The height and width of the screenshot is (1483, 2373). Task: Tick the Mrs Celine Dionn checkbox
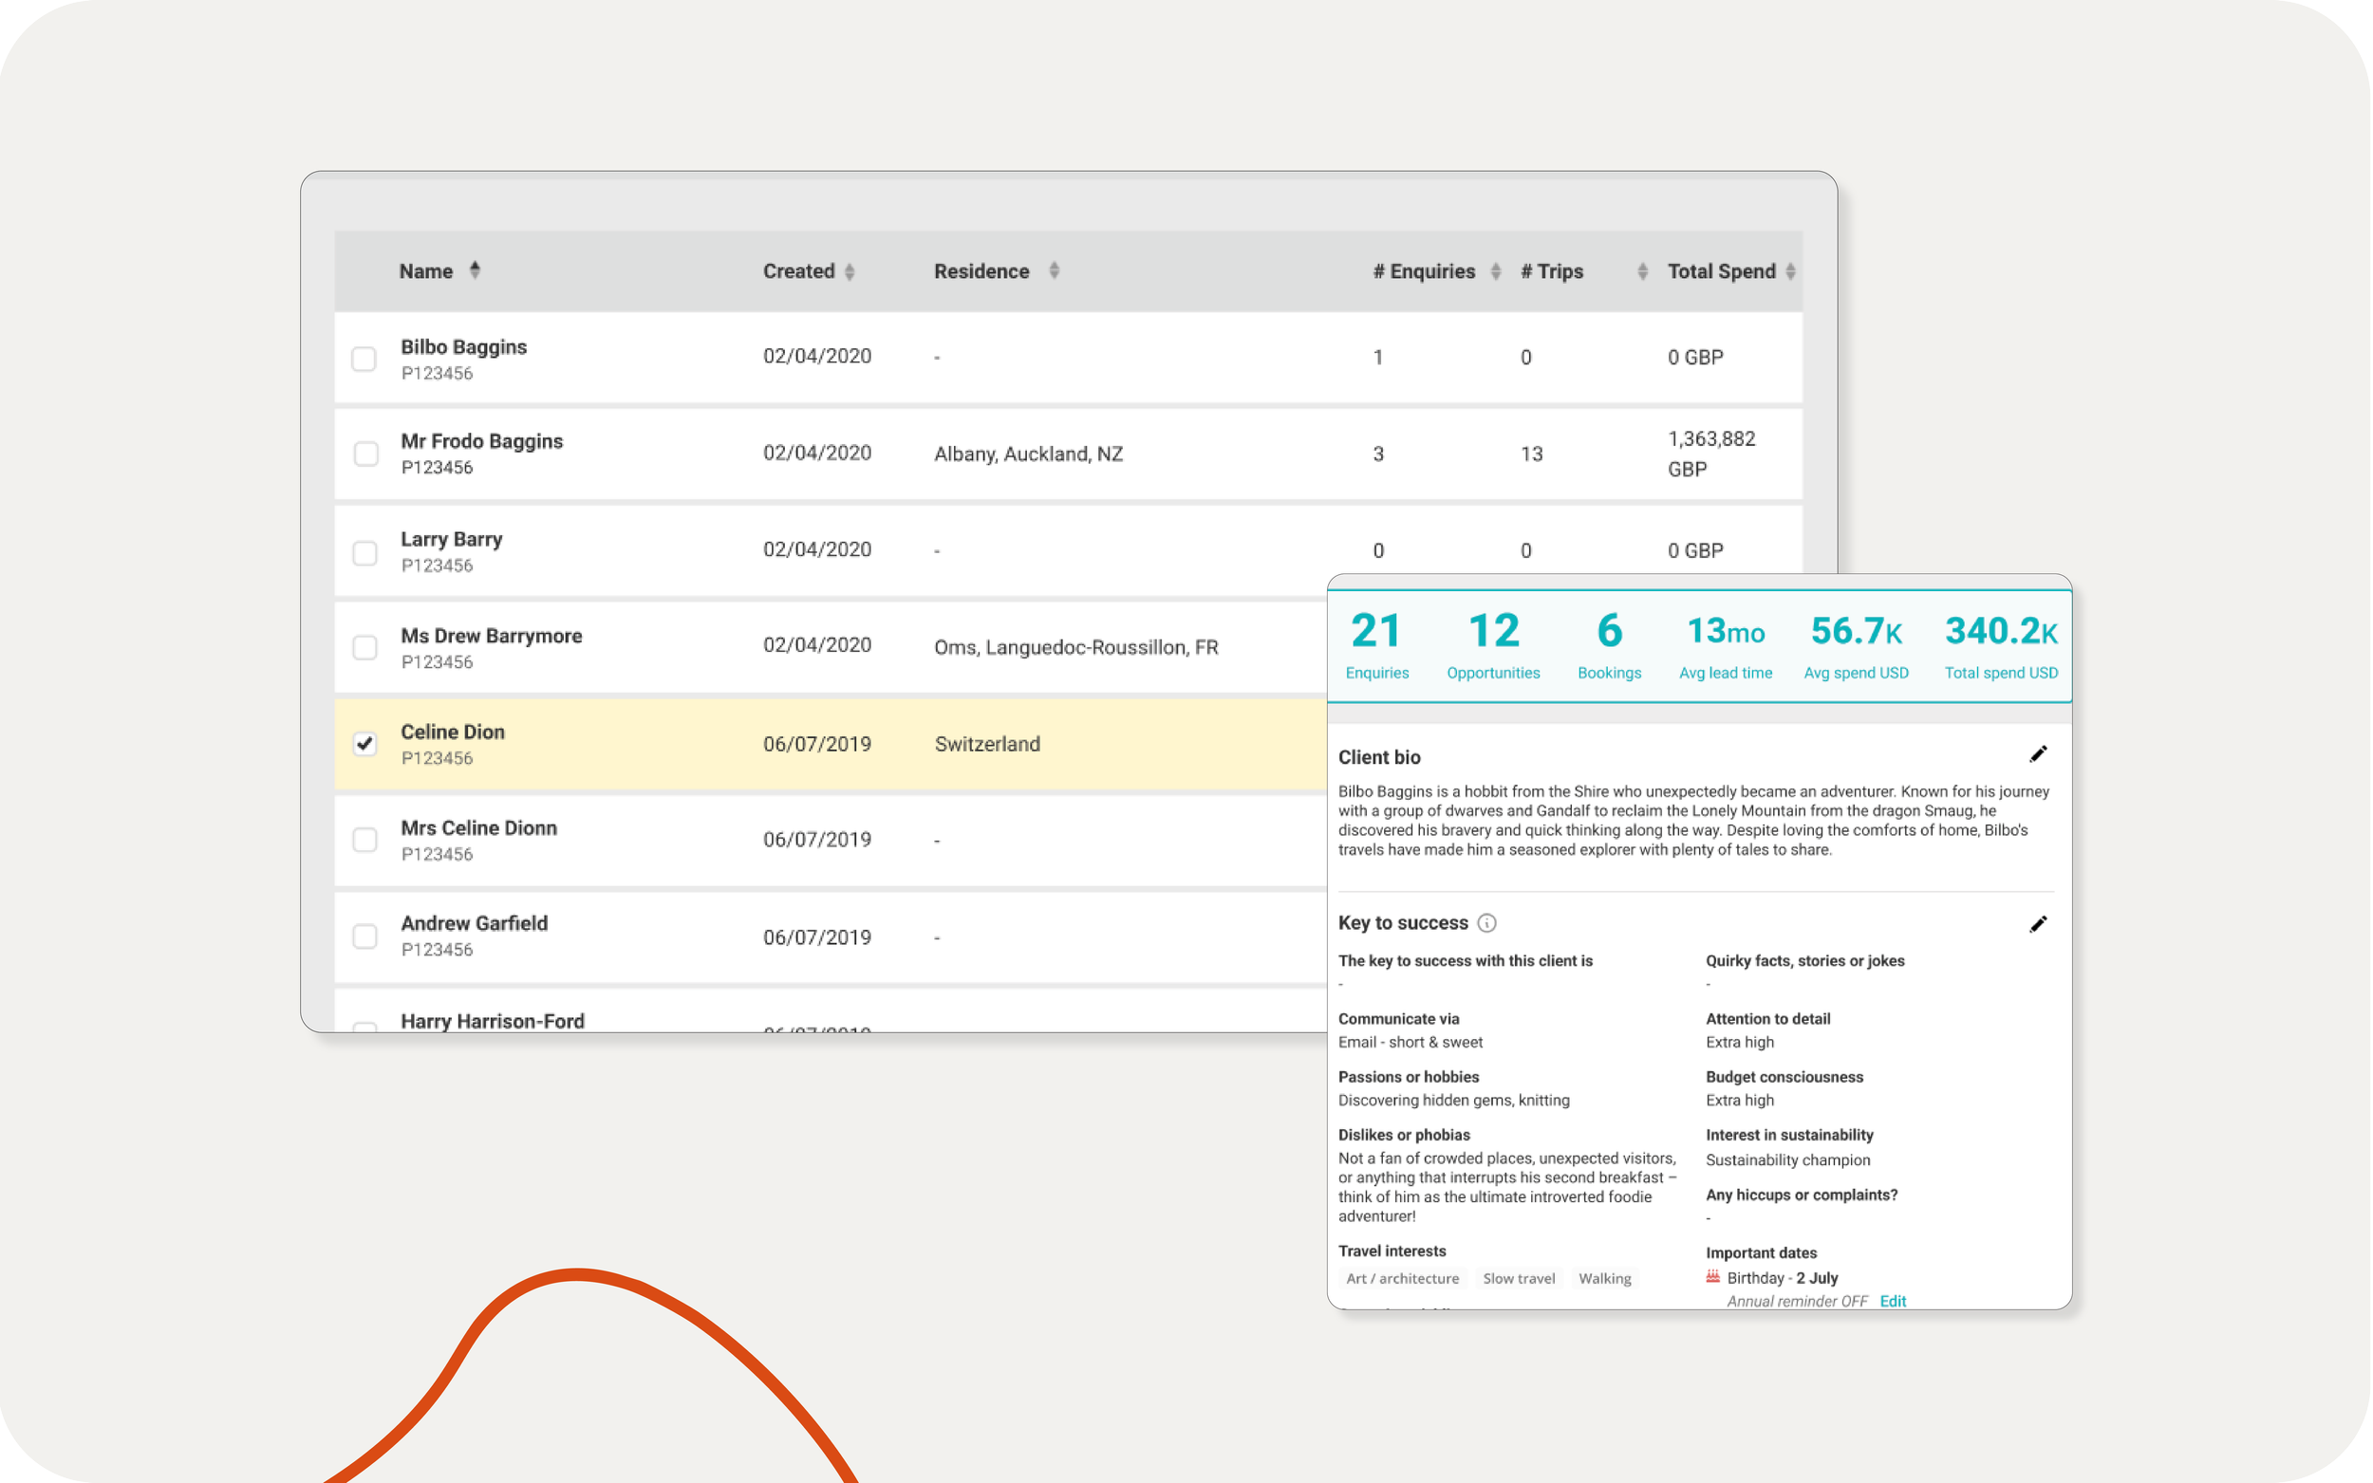click(x=364, y=841)
